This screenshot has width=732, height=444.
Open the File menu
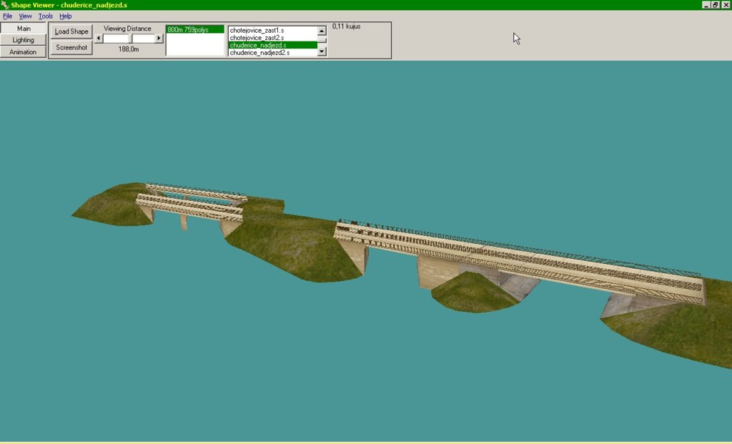point(8,16)
